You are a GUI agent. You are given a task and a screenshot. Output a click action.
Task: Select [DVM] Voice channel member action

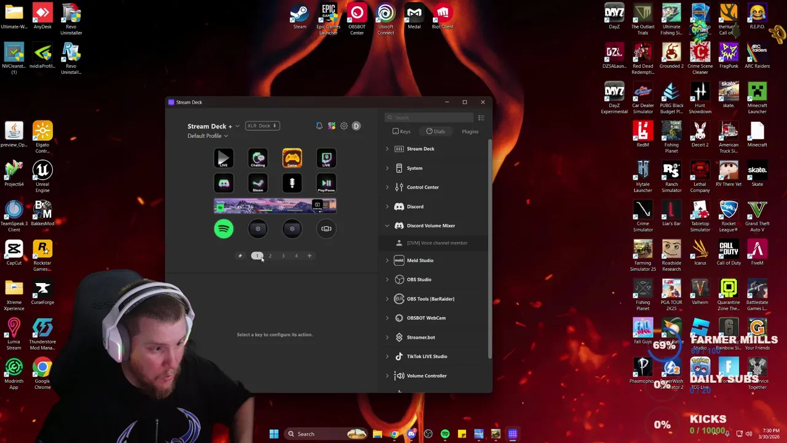coord(434,243)
